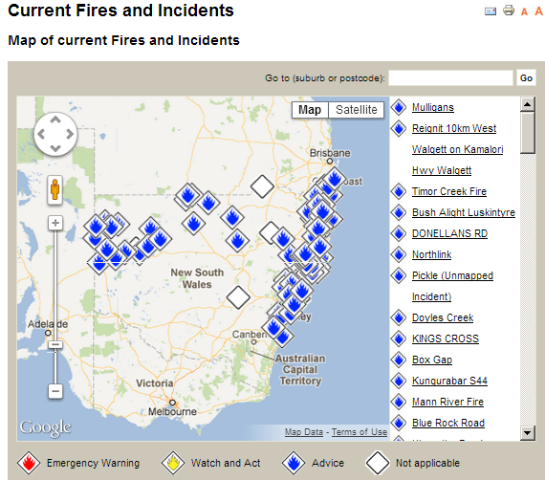Viewport: 545px width, 480px height.
Task: Click the Advice legend icon
Action: (294, 463)
